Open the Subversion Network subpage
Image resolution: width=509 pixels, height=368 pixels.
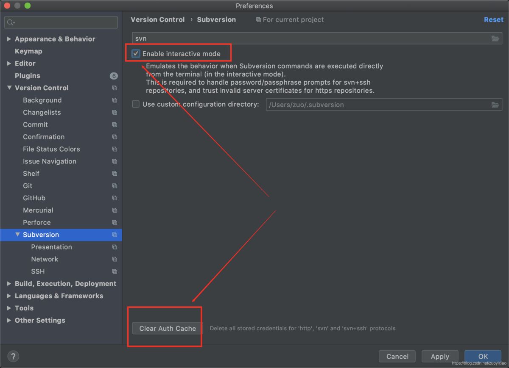click(x=45, y=259)
